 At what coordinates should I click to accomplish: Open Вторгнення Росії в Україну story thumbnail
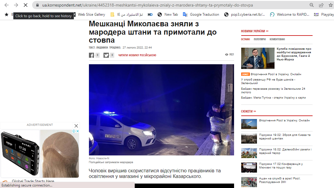249,124
